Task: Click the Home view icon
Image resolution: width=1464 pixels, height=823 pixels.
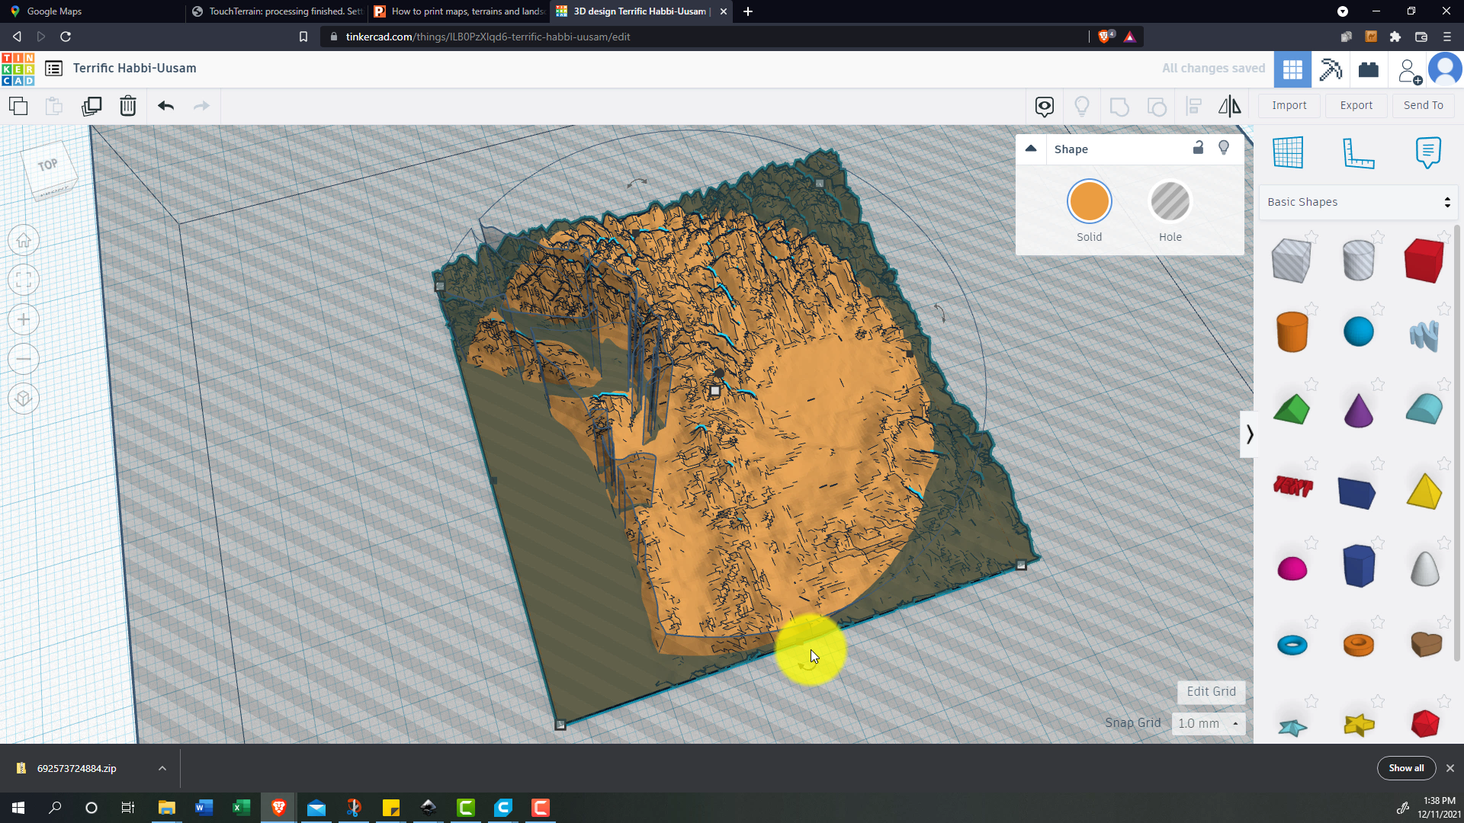Action: tap(24, 241)
